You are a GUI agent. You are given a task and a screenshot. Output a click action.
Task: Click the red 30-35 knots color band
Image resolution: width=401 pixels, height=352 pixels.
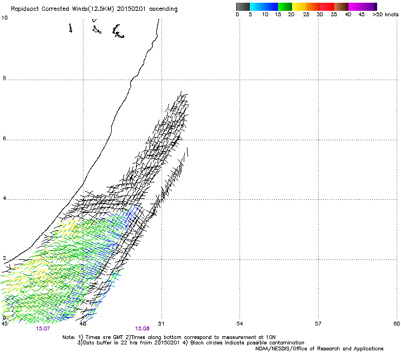(x=327, y=6)
